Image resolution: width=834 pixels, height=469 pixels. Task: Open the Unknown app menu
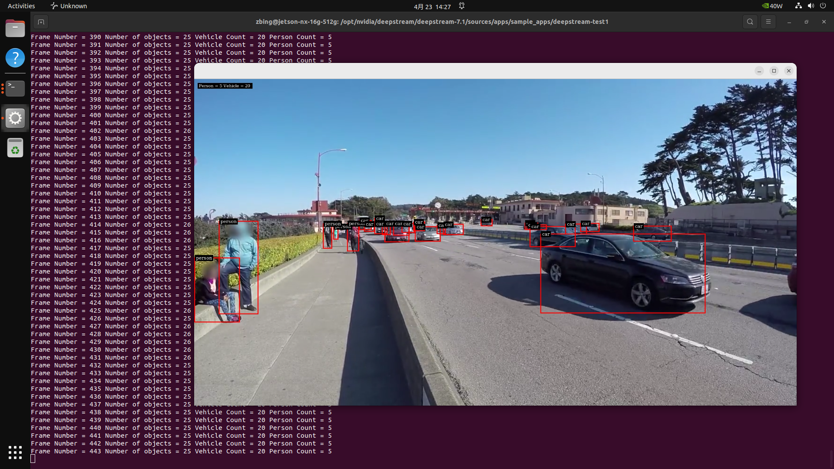[69, 6]
